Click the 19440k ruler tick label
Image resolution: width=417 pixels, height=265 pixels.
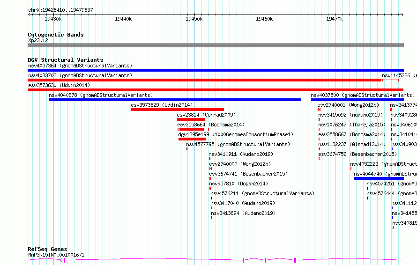[123, 19]
